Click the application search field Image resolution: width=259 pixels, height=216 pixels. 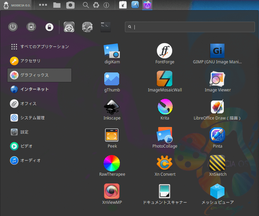coord(190,27)
